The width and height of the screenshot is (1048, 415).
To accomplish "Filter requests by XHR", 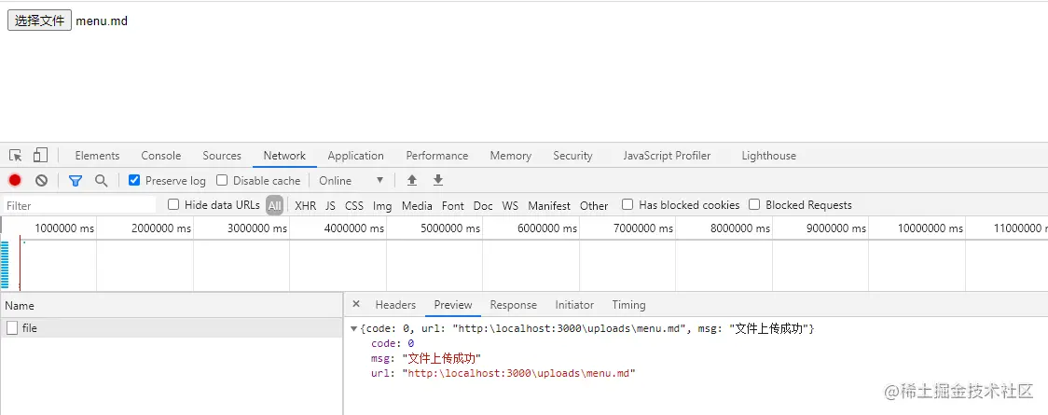I will [306, 206].
